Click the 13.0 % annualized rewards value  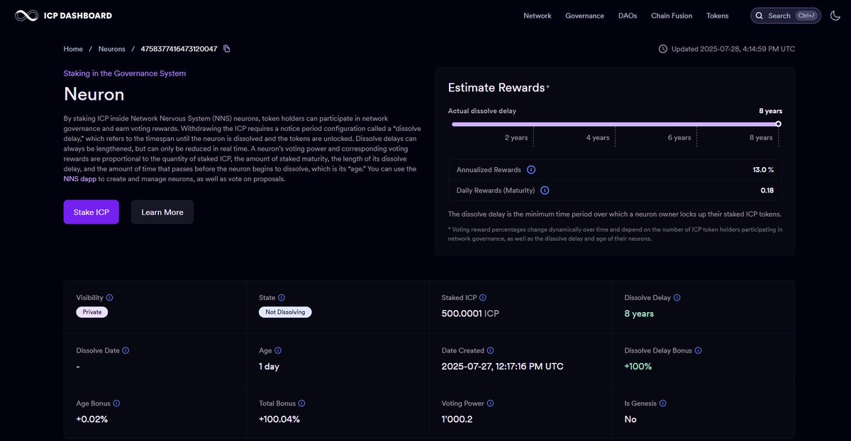pyautogui.click(x=763, y=170)
